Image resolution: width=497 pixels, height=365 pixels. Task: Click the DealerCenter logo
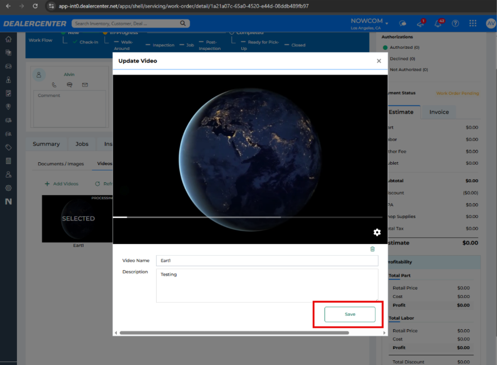[x=35, y=24]
